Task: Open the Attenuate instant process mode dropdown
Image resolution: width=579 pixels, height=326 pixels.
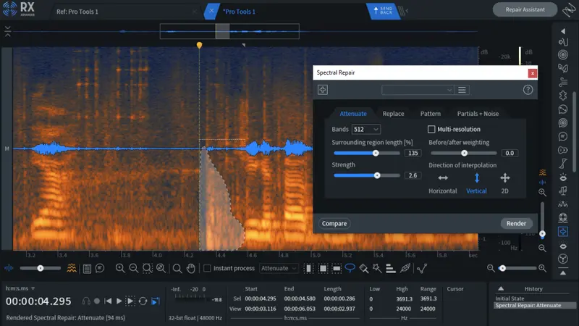Action: coord(279,268)
